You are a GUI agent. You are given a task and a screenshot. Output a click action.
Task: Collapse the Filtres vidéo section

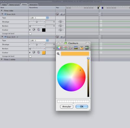tap(2, 11)
